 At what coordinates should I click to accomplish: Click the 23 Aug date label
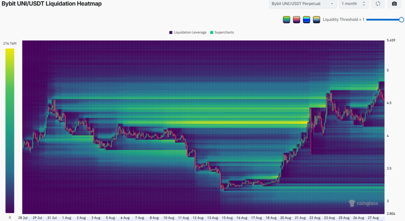tap(330, 218)
